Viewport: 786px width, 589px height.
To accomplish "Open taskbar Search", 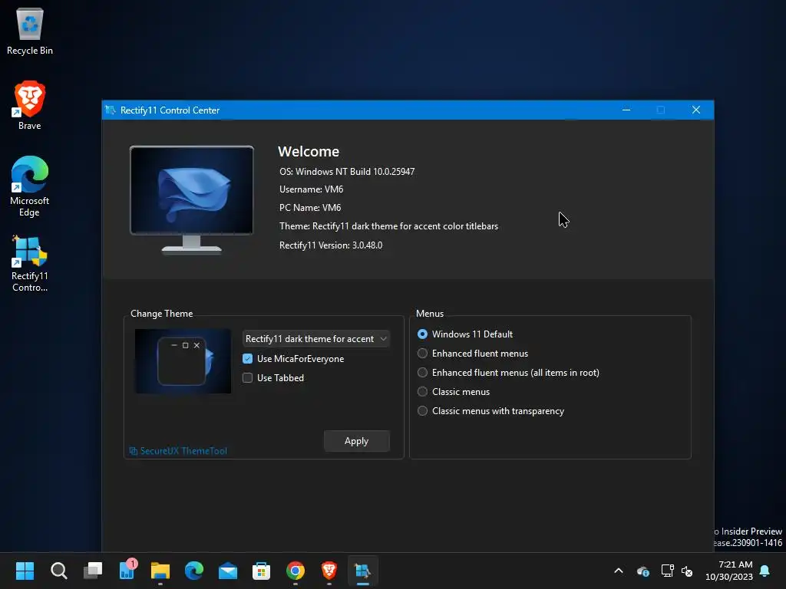I will [58, 571].
